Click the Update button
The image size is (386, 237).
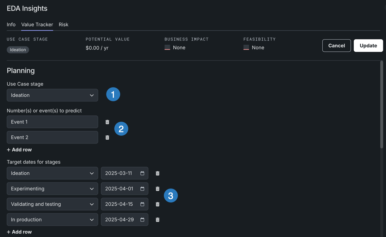(368, 46)
